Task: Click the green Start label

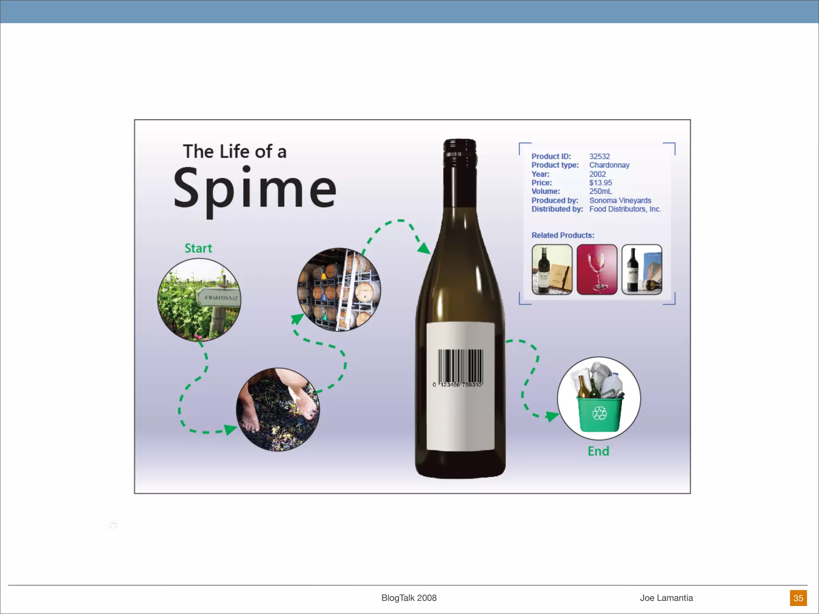Action: 198,248
